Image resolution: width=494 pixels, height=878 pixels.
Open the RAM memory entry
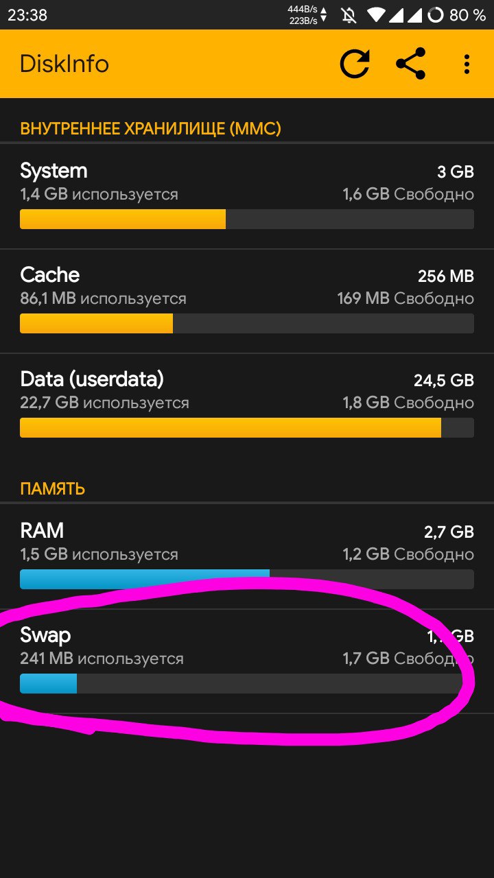(x=247, y=556)
